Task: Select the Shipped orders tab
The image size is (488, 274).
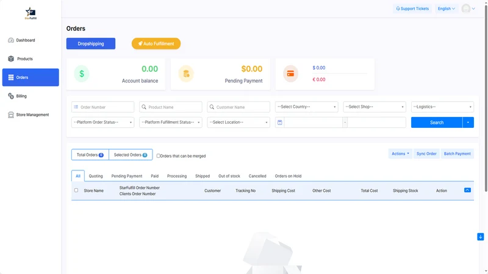Action: tap(203, 176)
